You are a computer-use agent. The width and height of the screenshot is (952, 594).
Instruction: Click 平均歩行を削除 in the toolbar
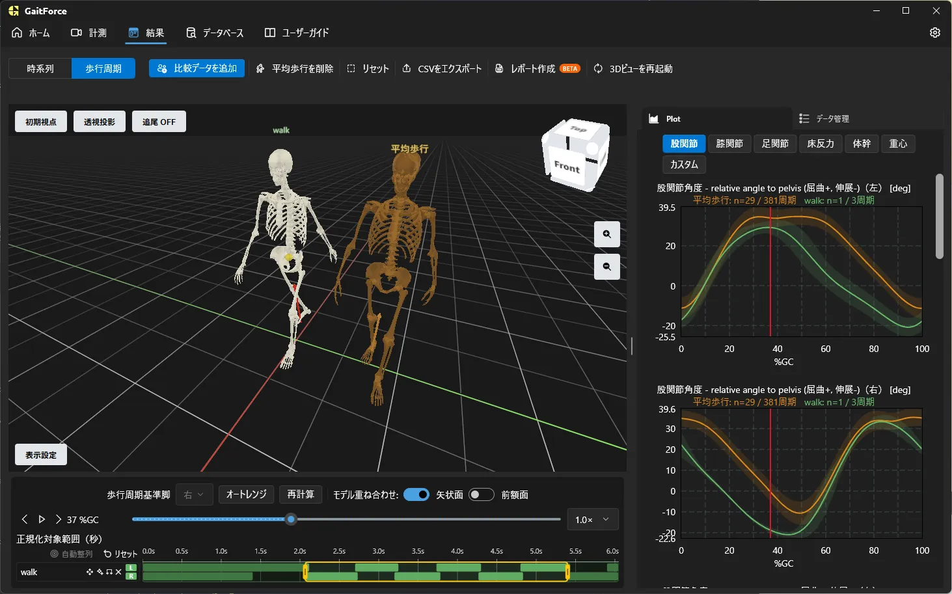coord(295,68)
